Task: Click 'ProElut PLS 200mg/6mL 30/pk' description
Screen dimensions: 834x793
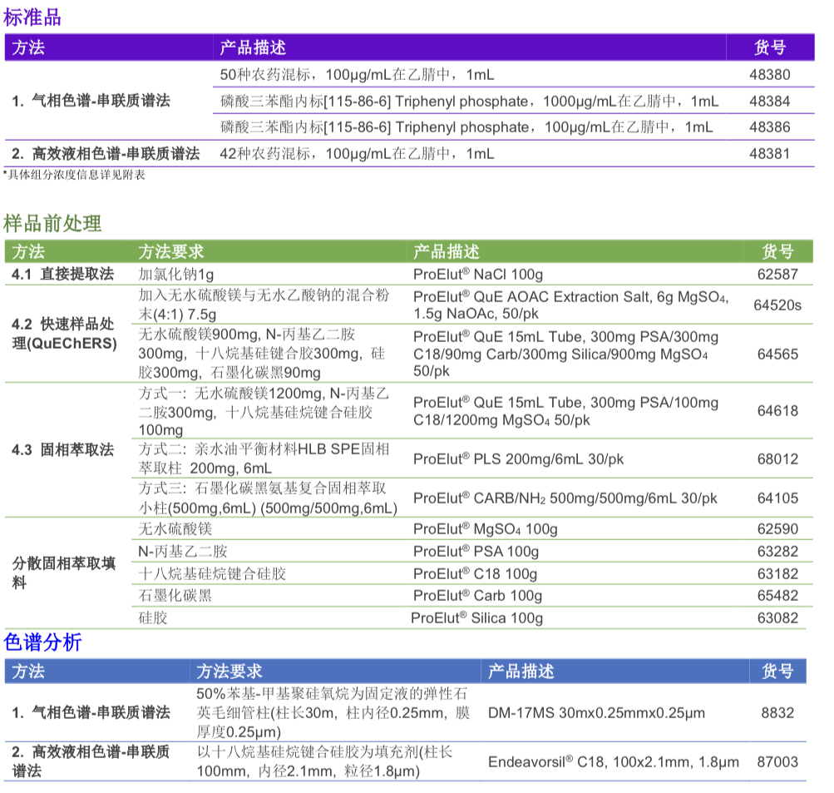Action: pyautogui.click(x=518, y=458)
